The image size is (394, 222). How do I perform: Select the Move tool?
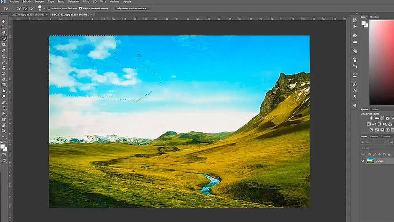pyautogui.click(x=4, y=21)
